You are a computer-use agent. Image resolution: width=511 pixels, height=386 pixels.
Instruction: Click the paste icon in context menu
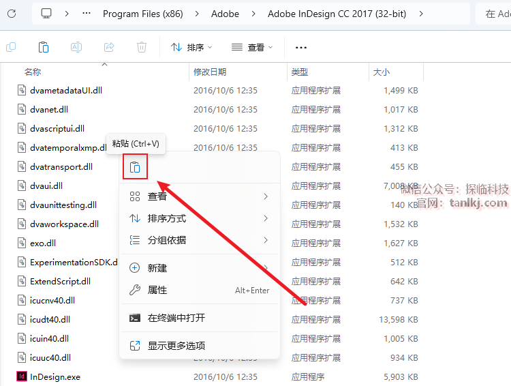pyautogui.click(x=136, y=167)
